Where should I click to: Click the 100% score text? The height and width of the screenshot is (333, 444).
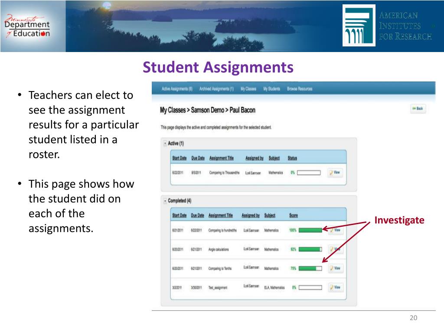[x=293, y=230]
